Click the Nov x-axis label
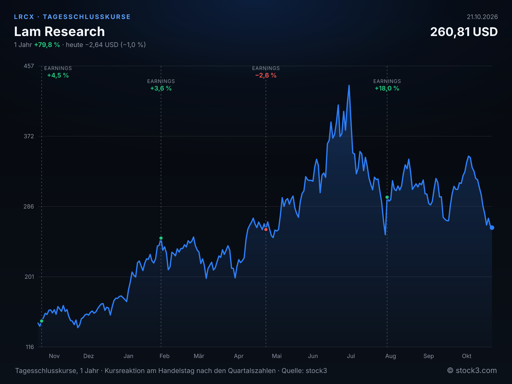Viewport: 512px width, 384px height. [54, 356]
